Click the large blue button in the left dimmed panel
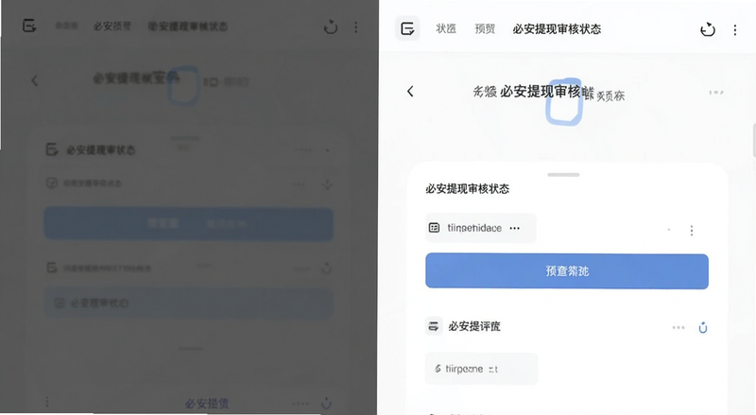 [x=188, y=224]
